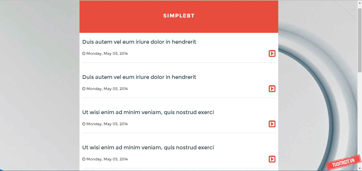Click the third post's "Monday, May 05, 2014" date
This screenshot has width=362, height=171.
pos(107,124)
